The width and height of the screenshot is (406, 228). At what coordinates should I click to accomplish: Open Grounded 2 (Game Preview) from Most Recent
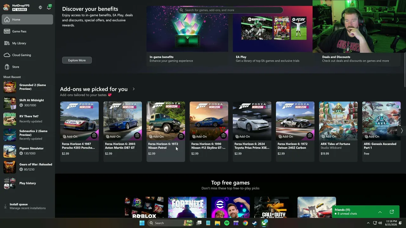coord(27,87)
